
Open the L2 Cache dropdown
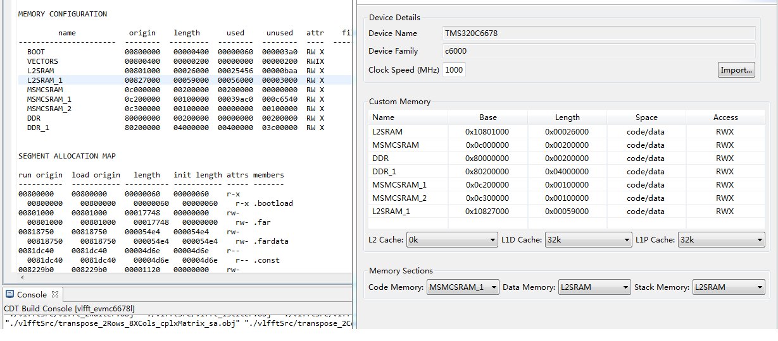tap(452, 240)
